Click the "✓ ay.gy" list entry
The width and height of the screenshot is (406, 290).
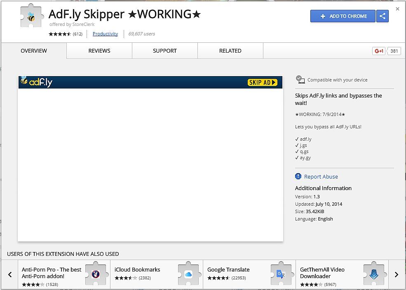303,158
